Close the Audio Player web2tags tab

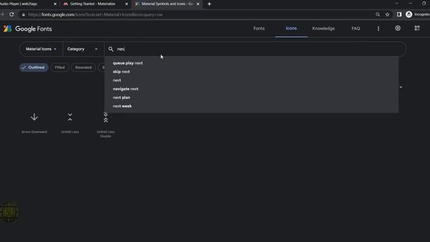[x=55, y=4]
